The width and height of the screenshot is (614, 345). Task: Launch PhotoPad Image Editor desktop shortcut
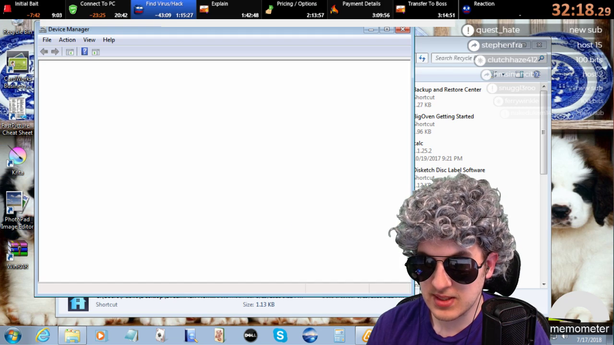18,211
